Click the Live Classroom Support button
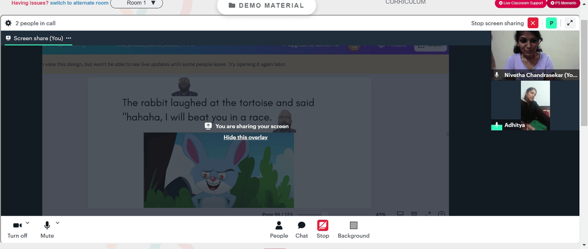588x249 pixels. tap(520, 3)
